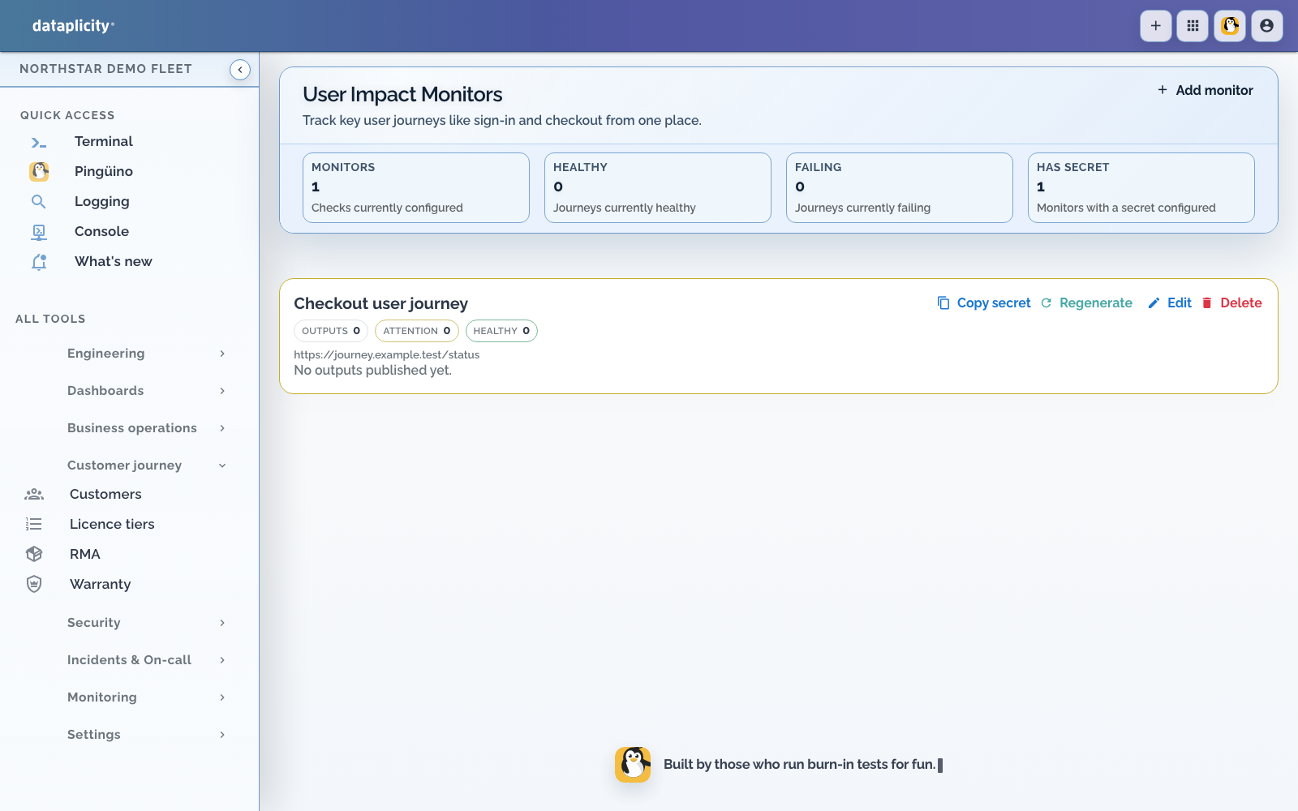Click the Logging magnifier icon
1298x811 pixels.
point(38,201)
